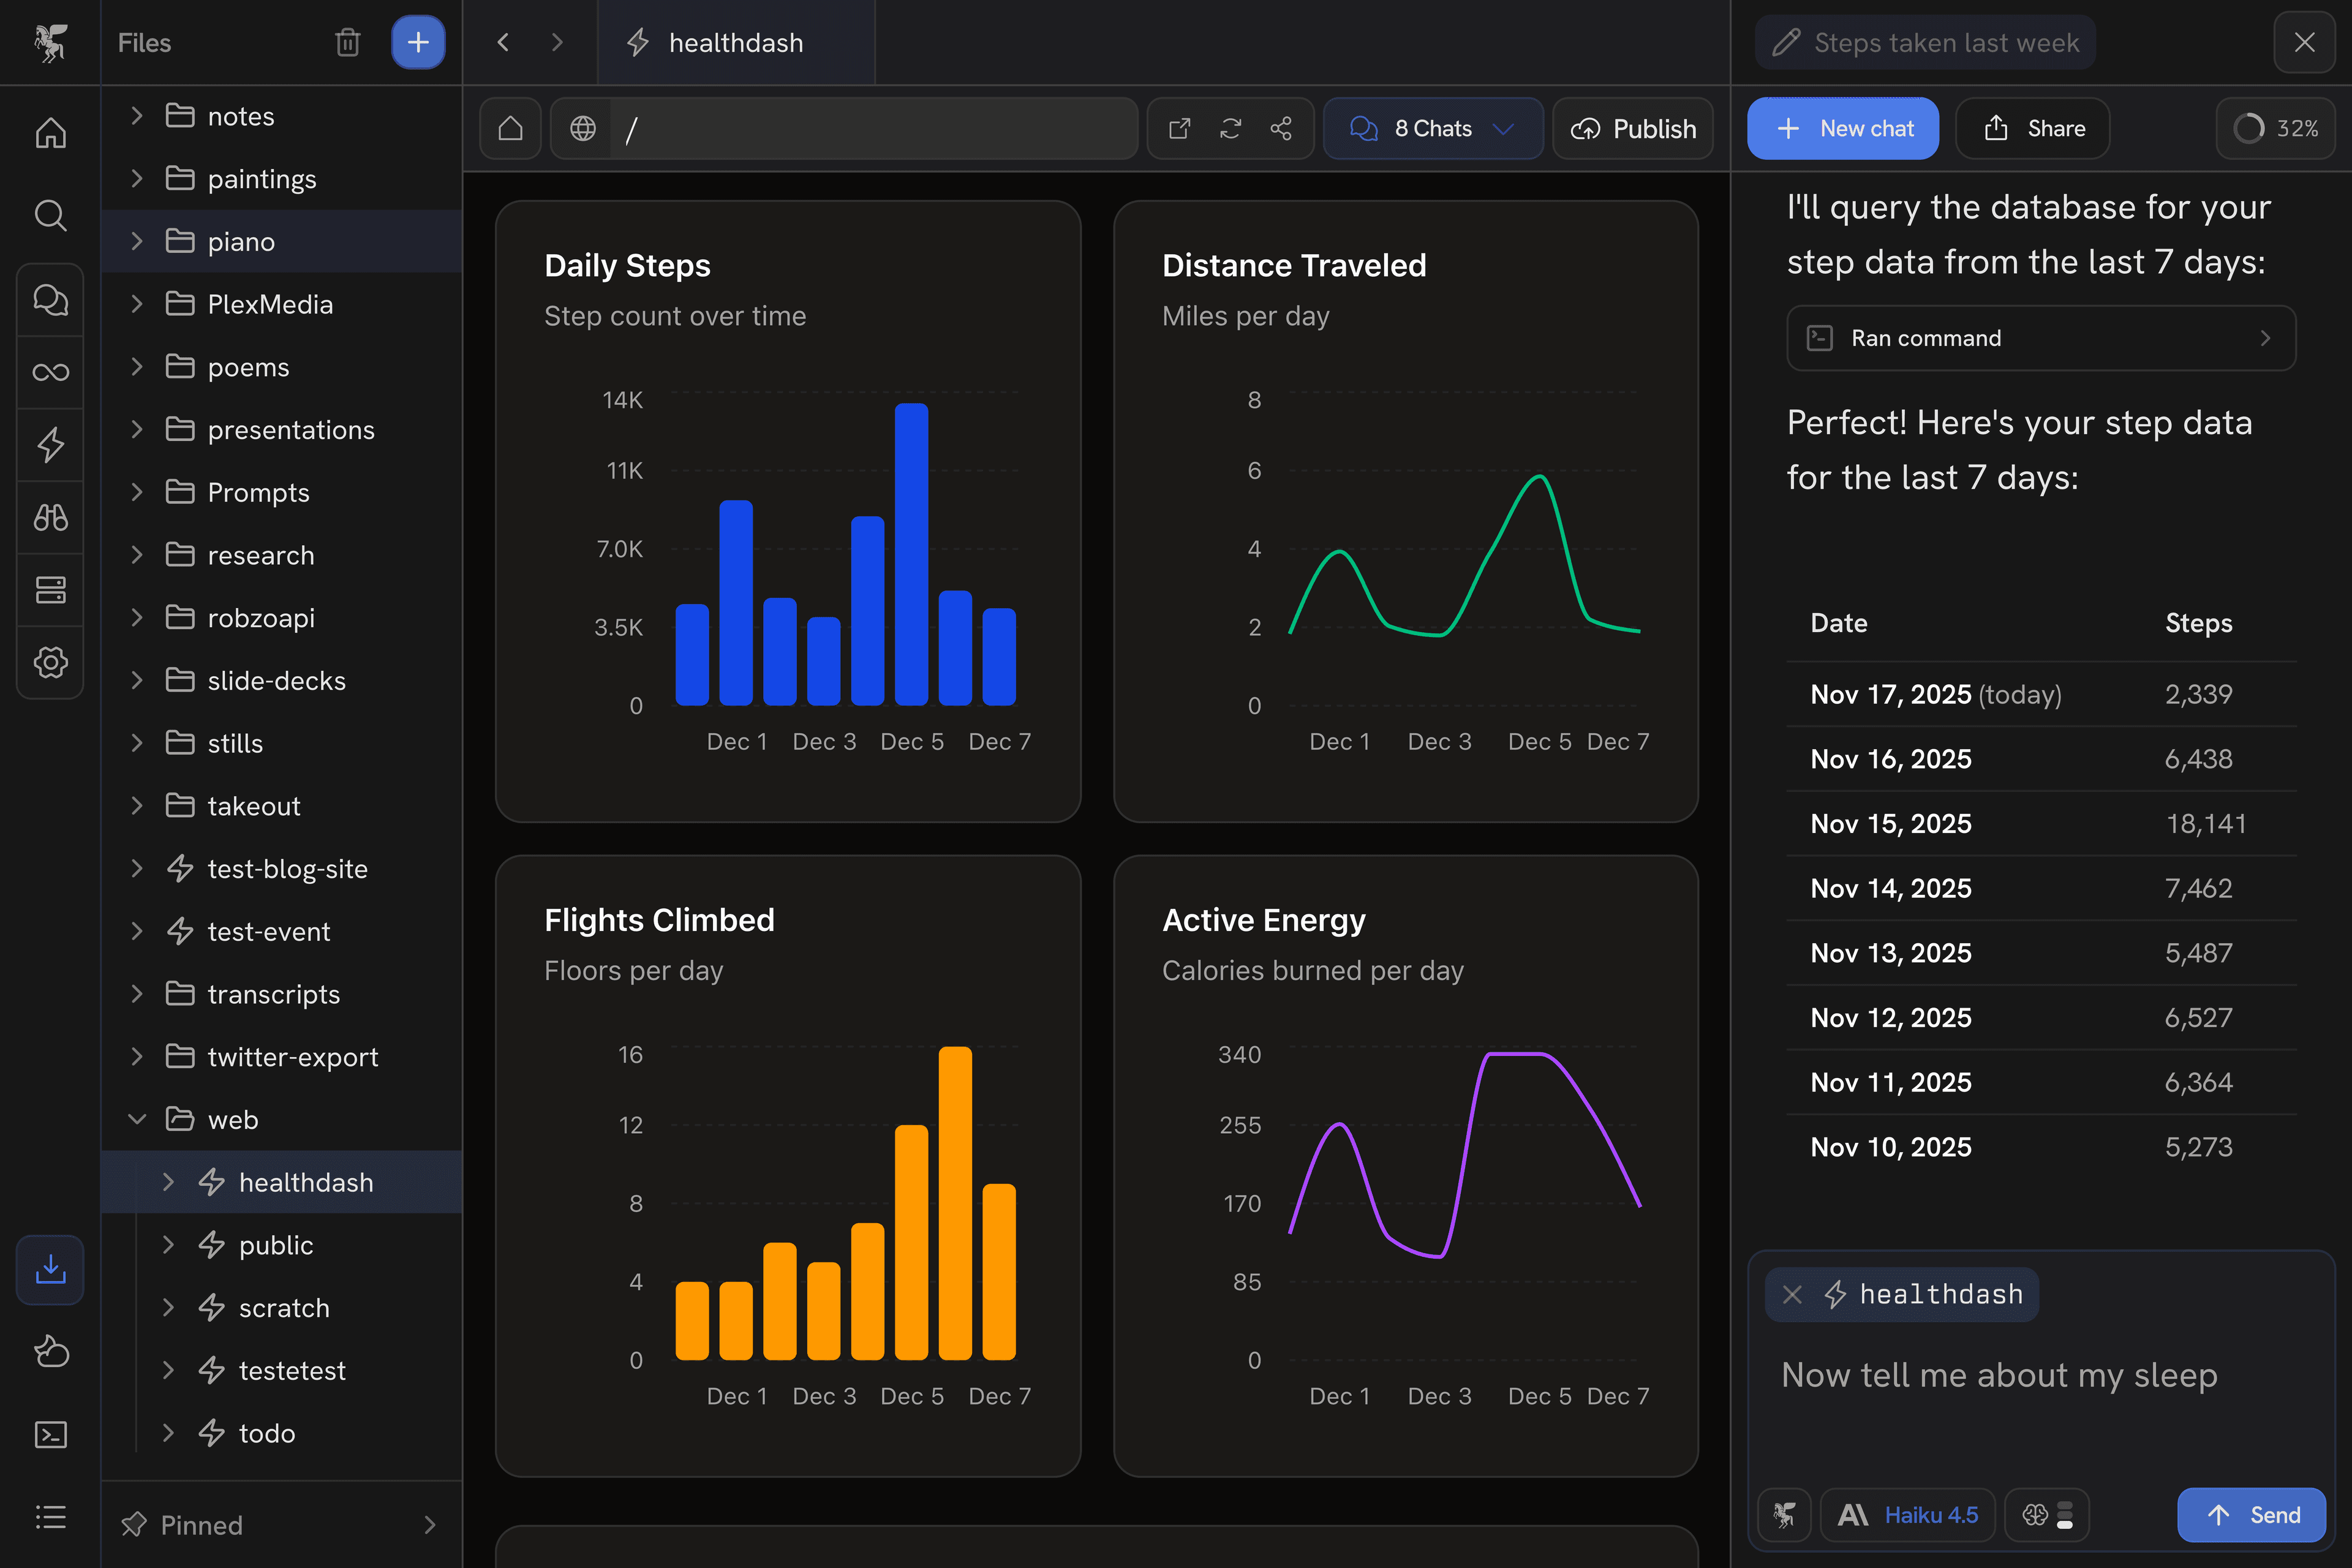This screenshot has width=2352, height=1568.
Task: Open the search icon in left sidebar
Action: point(50,216)
